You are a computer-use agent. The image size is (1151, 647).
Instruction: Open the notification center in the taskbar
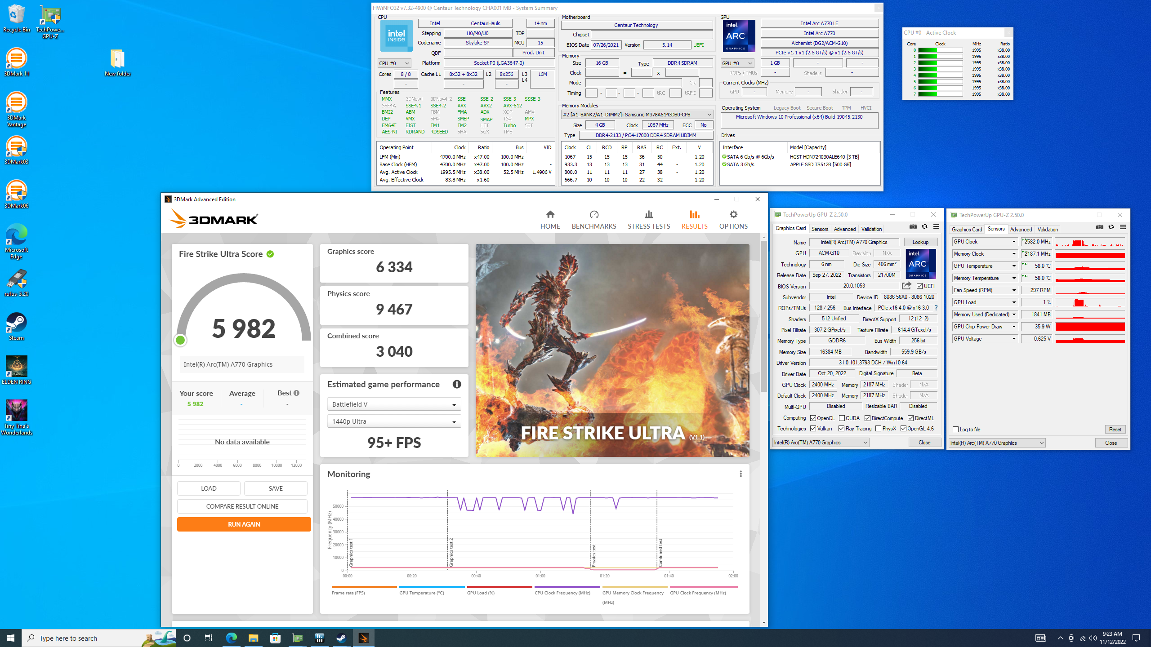1136,638
